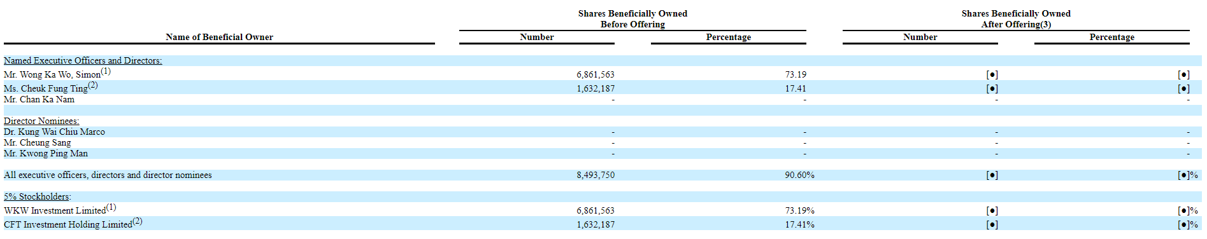Click the 'Name of Beneficial Owner' column header
The width and height of the screenshot is (1207, 239).
tap(219, 37)
